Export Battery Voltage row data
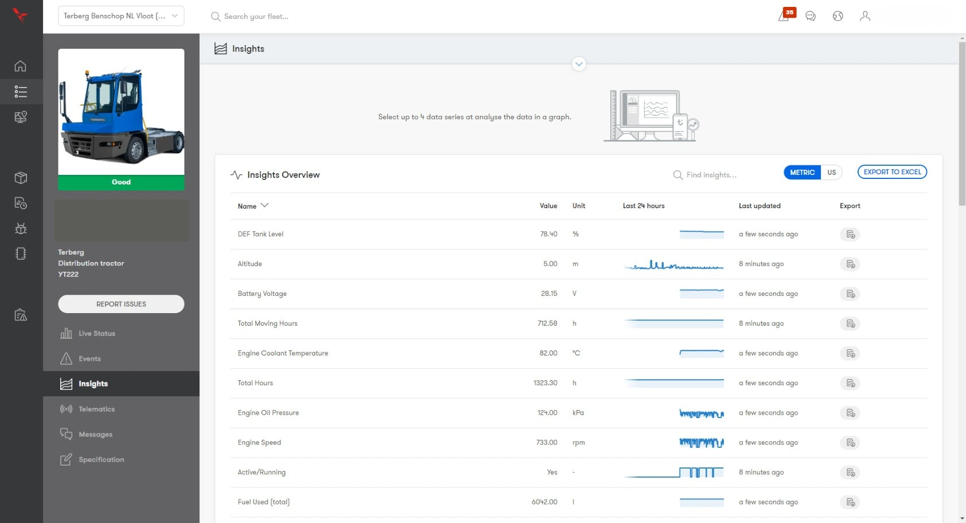Image resolution: width=966 pixels, height=523 pixels. tap(850, 294)
